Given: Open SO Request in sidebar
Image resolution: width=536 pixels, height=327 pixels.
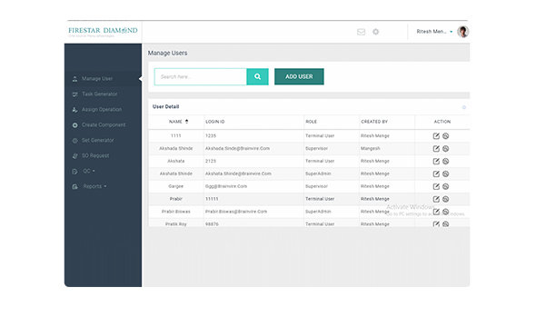Looking at the screenshot, I should point(95,155).
